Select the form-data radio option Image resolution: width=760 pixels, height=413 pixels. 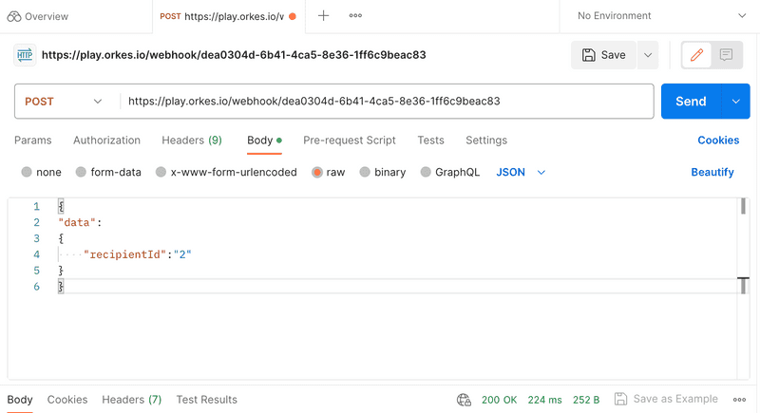pos(82,173)
